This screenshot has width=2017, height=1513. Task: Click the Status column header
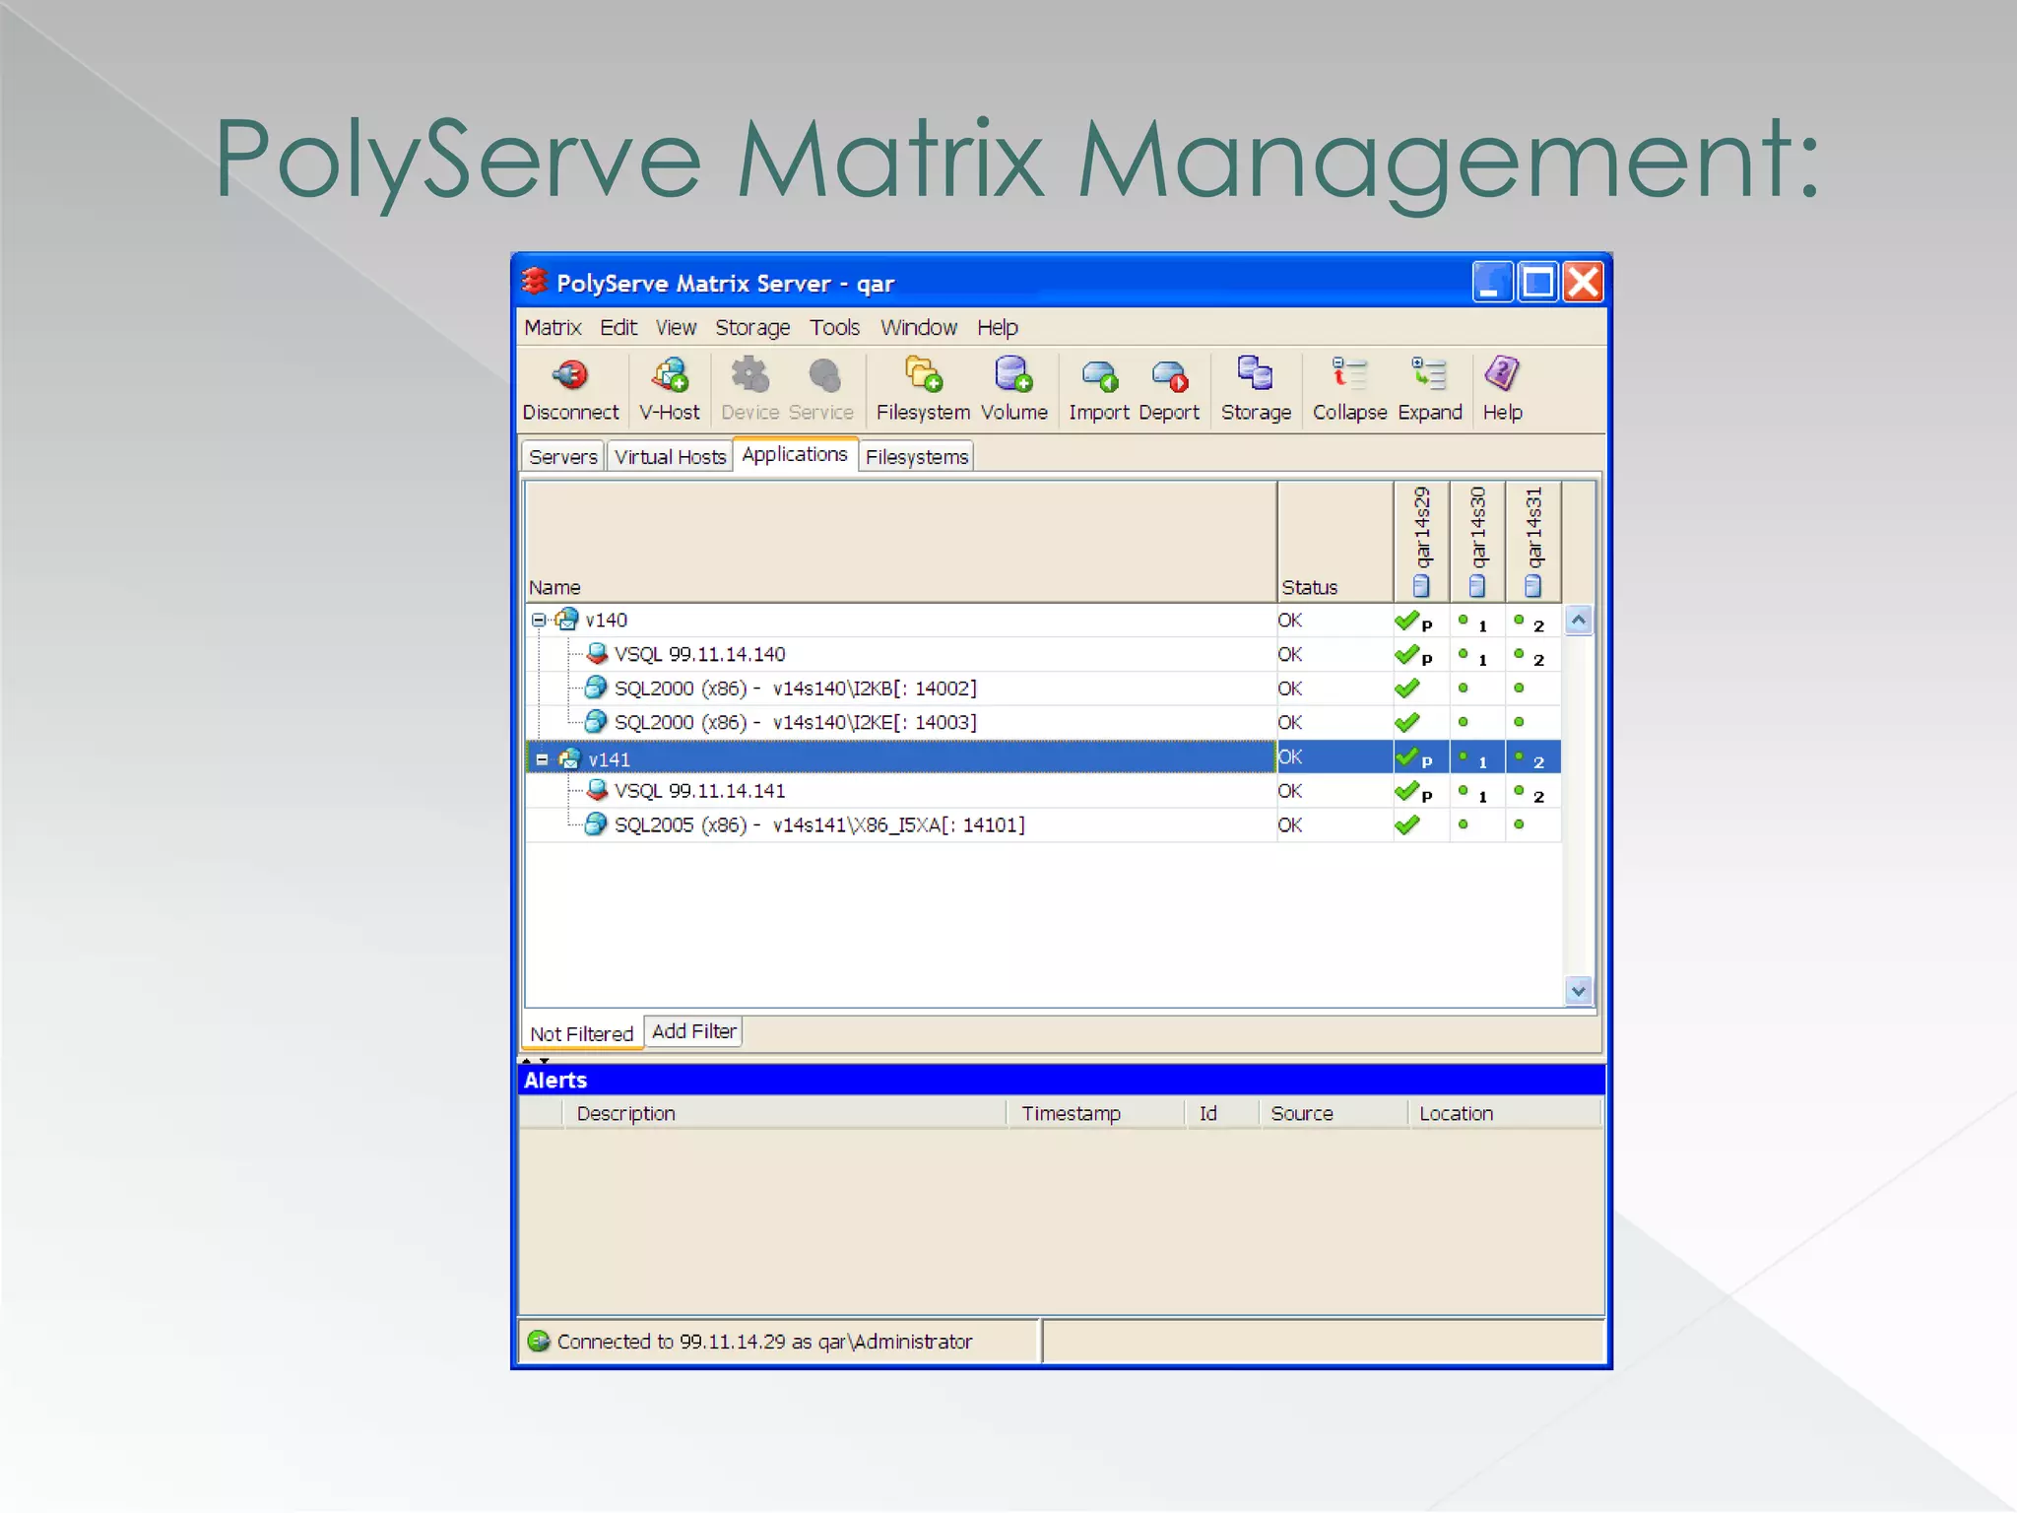[x=1335, y=542]
